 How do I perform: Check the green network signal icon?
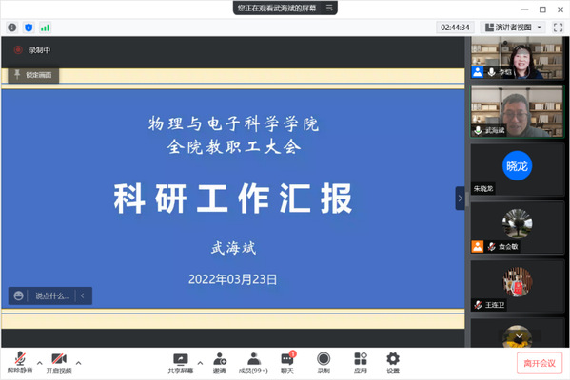coord(45,28)
